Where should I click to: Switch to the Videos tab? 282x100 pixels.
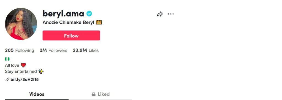pyautogui.click(x=37, y=94)
